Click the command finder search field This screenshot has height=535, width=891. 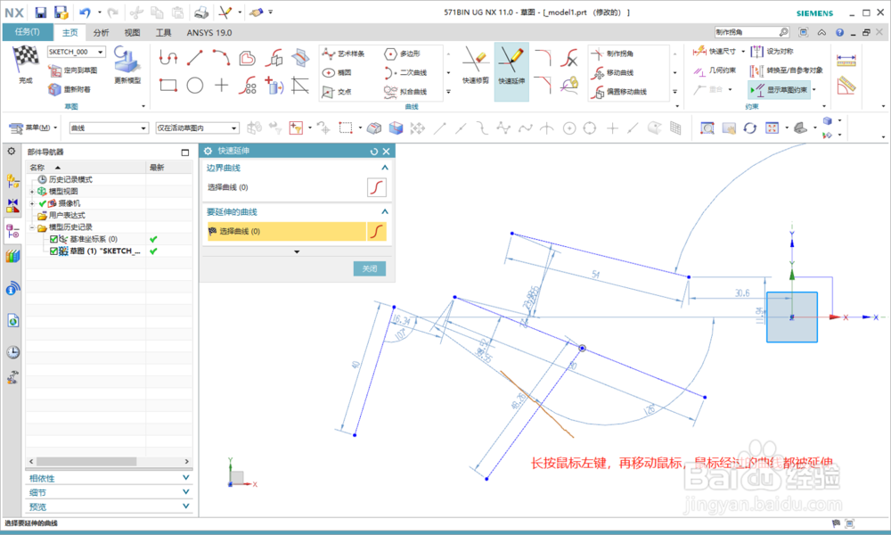pyautogui.click(x=747, y=32)
